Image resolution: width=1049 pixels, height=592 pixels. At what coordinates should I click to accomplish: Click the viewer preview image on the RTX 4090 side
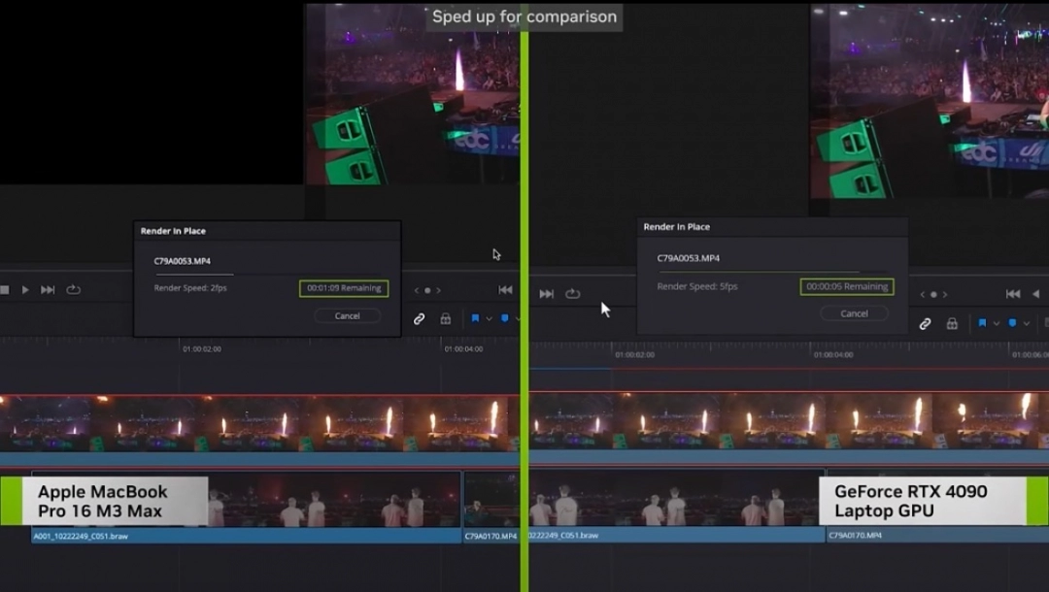click(930, 100)
